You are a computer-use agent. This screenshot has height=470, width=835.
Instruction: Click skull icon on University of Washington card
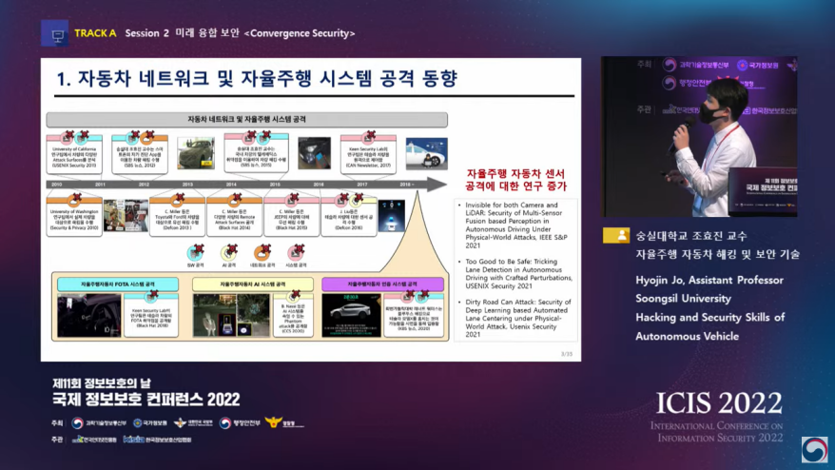click(74, 200)
